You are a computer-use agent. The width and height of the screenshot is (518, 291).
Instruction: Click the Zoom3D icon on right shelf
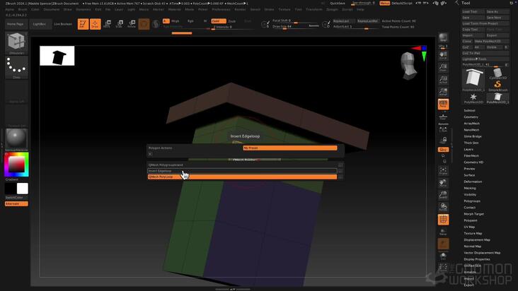[x=443, y=195]
